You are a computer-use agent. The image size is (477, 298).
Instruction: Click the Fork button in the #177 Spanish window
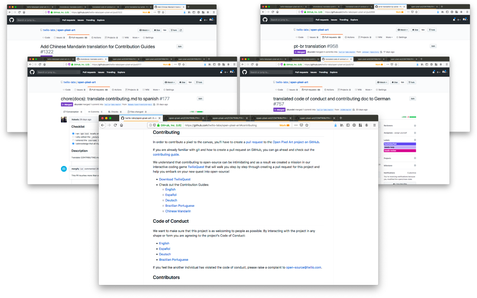click(199, 82)
